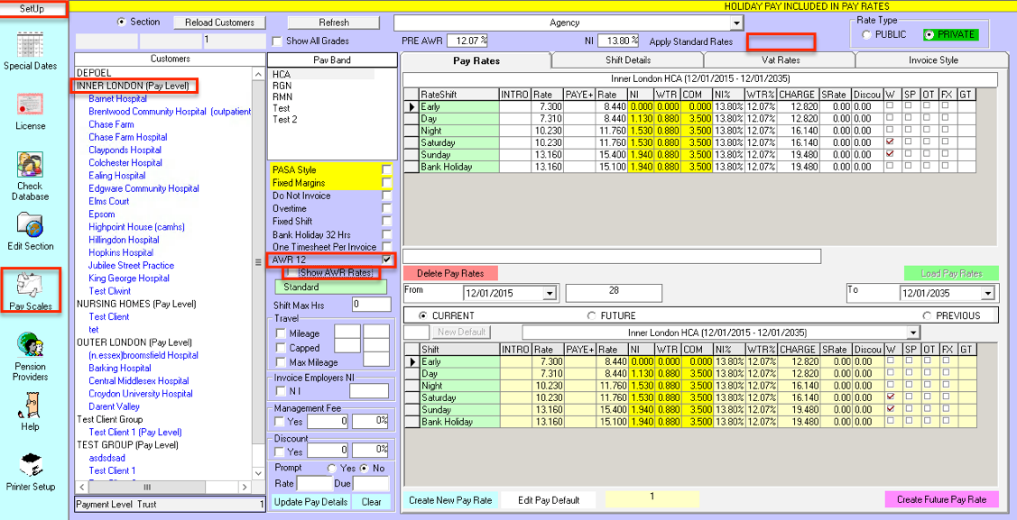Viewport: 1017px width, 520px height.
Task: Switch to the Invoice Style tab
Action: tap(933, 60)
